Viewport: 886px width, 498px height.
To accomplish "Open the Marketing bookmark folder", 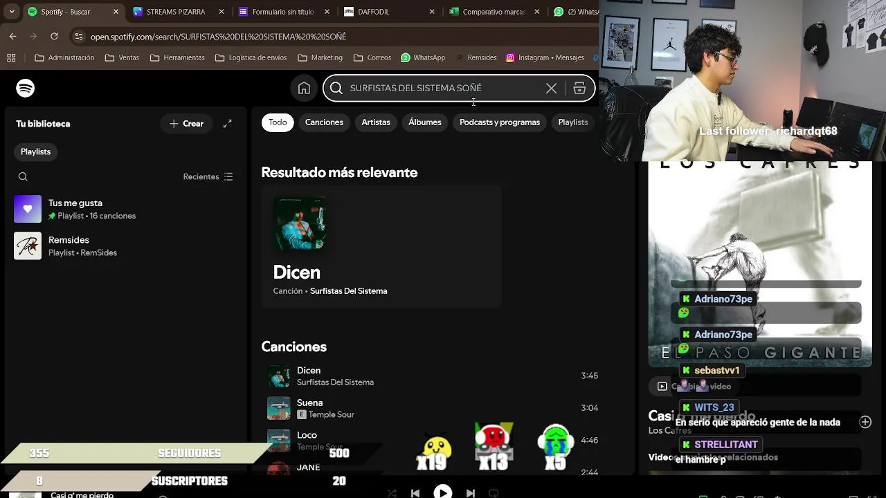I will [x=320, y=57].
